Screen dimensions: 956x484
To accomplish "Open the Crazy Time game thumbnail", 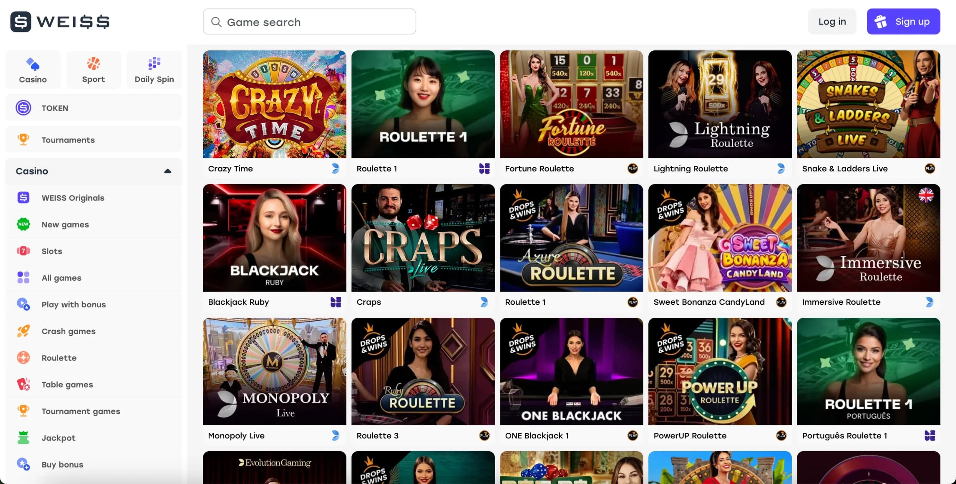I will 274,105.
